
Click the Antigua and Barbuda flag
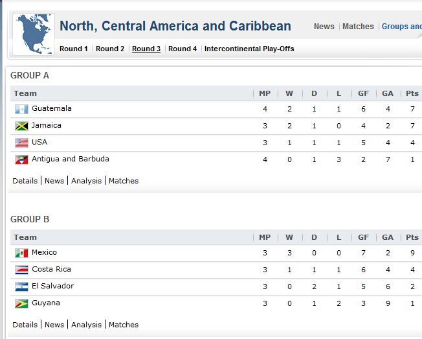click(x=21, y=159)
